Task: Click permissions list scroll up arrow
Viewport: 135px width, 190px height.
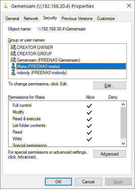Action: pos(123,104)
